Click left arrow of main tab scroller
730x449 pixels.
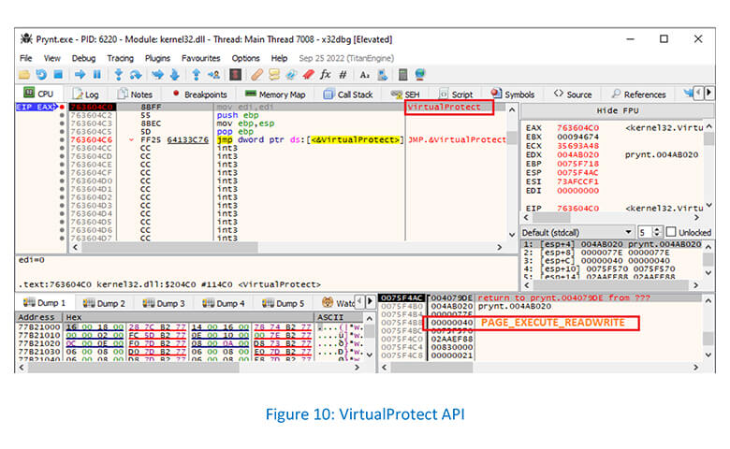click(698, 93)
